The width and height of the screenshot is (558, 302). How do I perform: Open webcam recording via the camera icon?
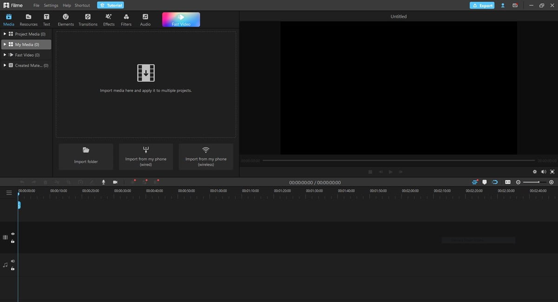[115, 182]
